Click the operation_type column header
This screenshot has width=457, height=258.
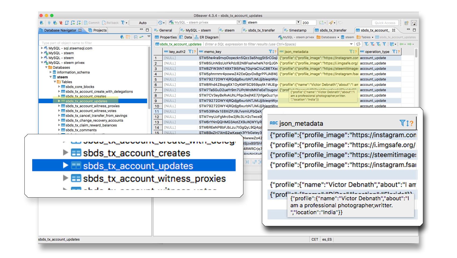coord(380,52)
